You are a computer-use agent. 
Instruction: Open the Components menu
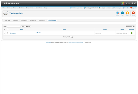[30, 8]
